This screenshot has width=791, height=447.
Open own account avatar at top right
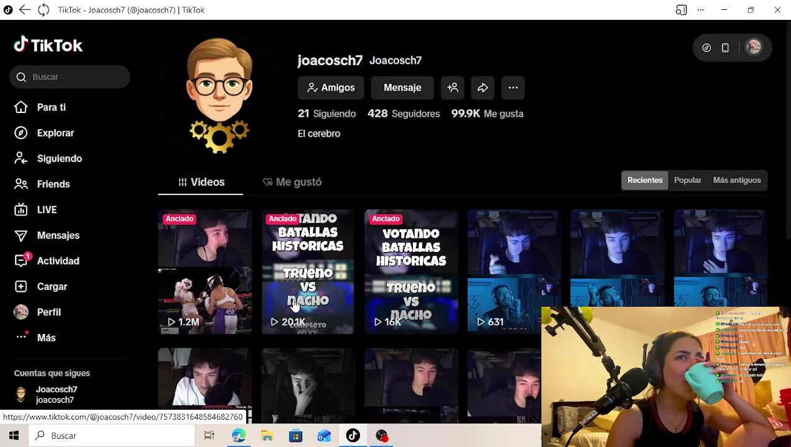(x=754, y=47)
